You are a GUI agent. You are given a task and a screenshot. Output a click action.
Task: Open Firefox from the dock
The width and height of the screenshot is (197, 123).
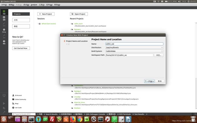coord(73,119)
